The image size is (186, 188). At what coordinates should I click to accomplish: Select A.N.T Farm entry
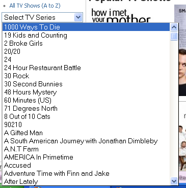[x=86, y=149]
